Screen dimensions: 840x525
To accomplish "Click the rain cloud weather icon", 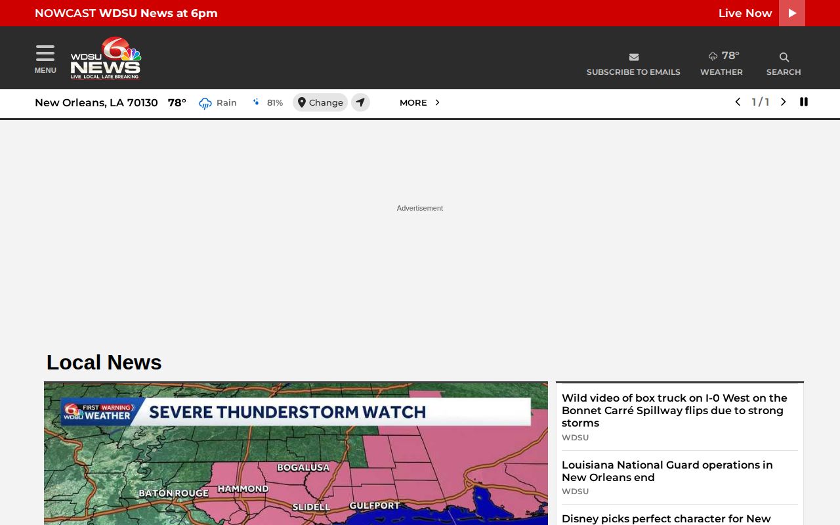I will [x=205, y=103].
